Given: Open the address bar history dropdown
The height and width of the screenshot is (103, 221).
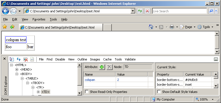Looking at the screenshot, I should (x=133, y=11).
